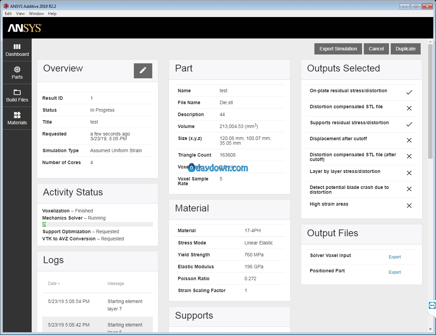This screenshot has height=335, width=436.
Task: Click 'Support Optimization – Requested' status line
Action: (81, 232)
